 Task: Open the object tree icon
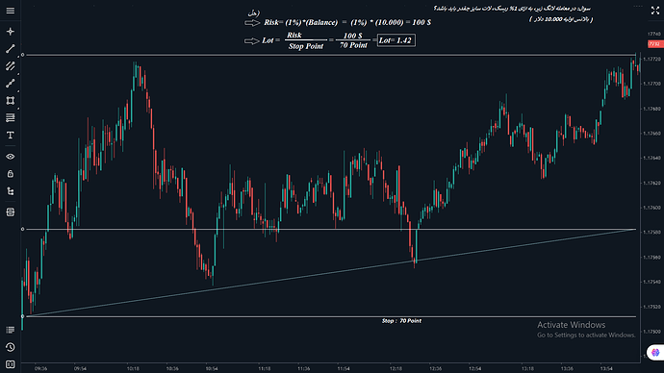pyautogui.click(x=11, y=191)
